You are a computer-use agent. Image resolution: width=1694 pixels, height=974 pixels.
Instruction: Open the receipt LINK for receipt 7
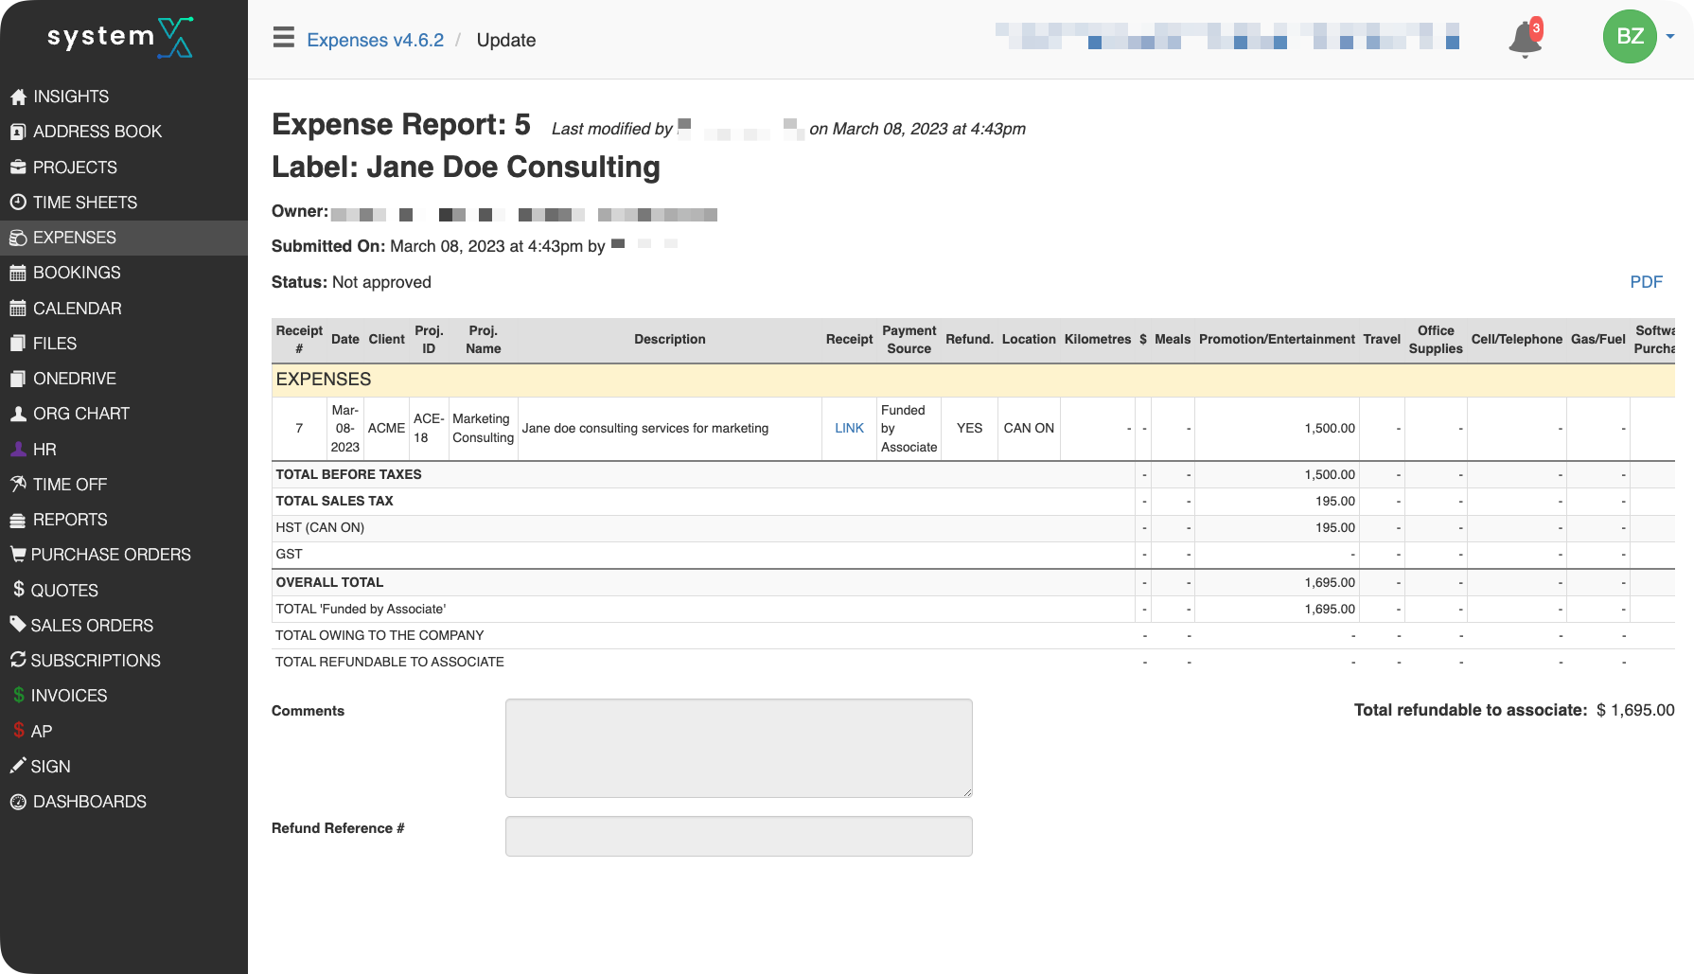(x=848, y=428)
